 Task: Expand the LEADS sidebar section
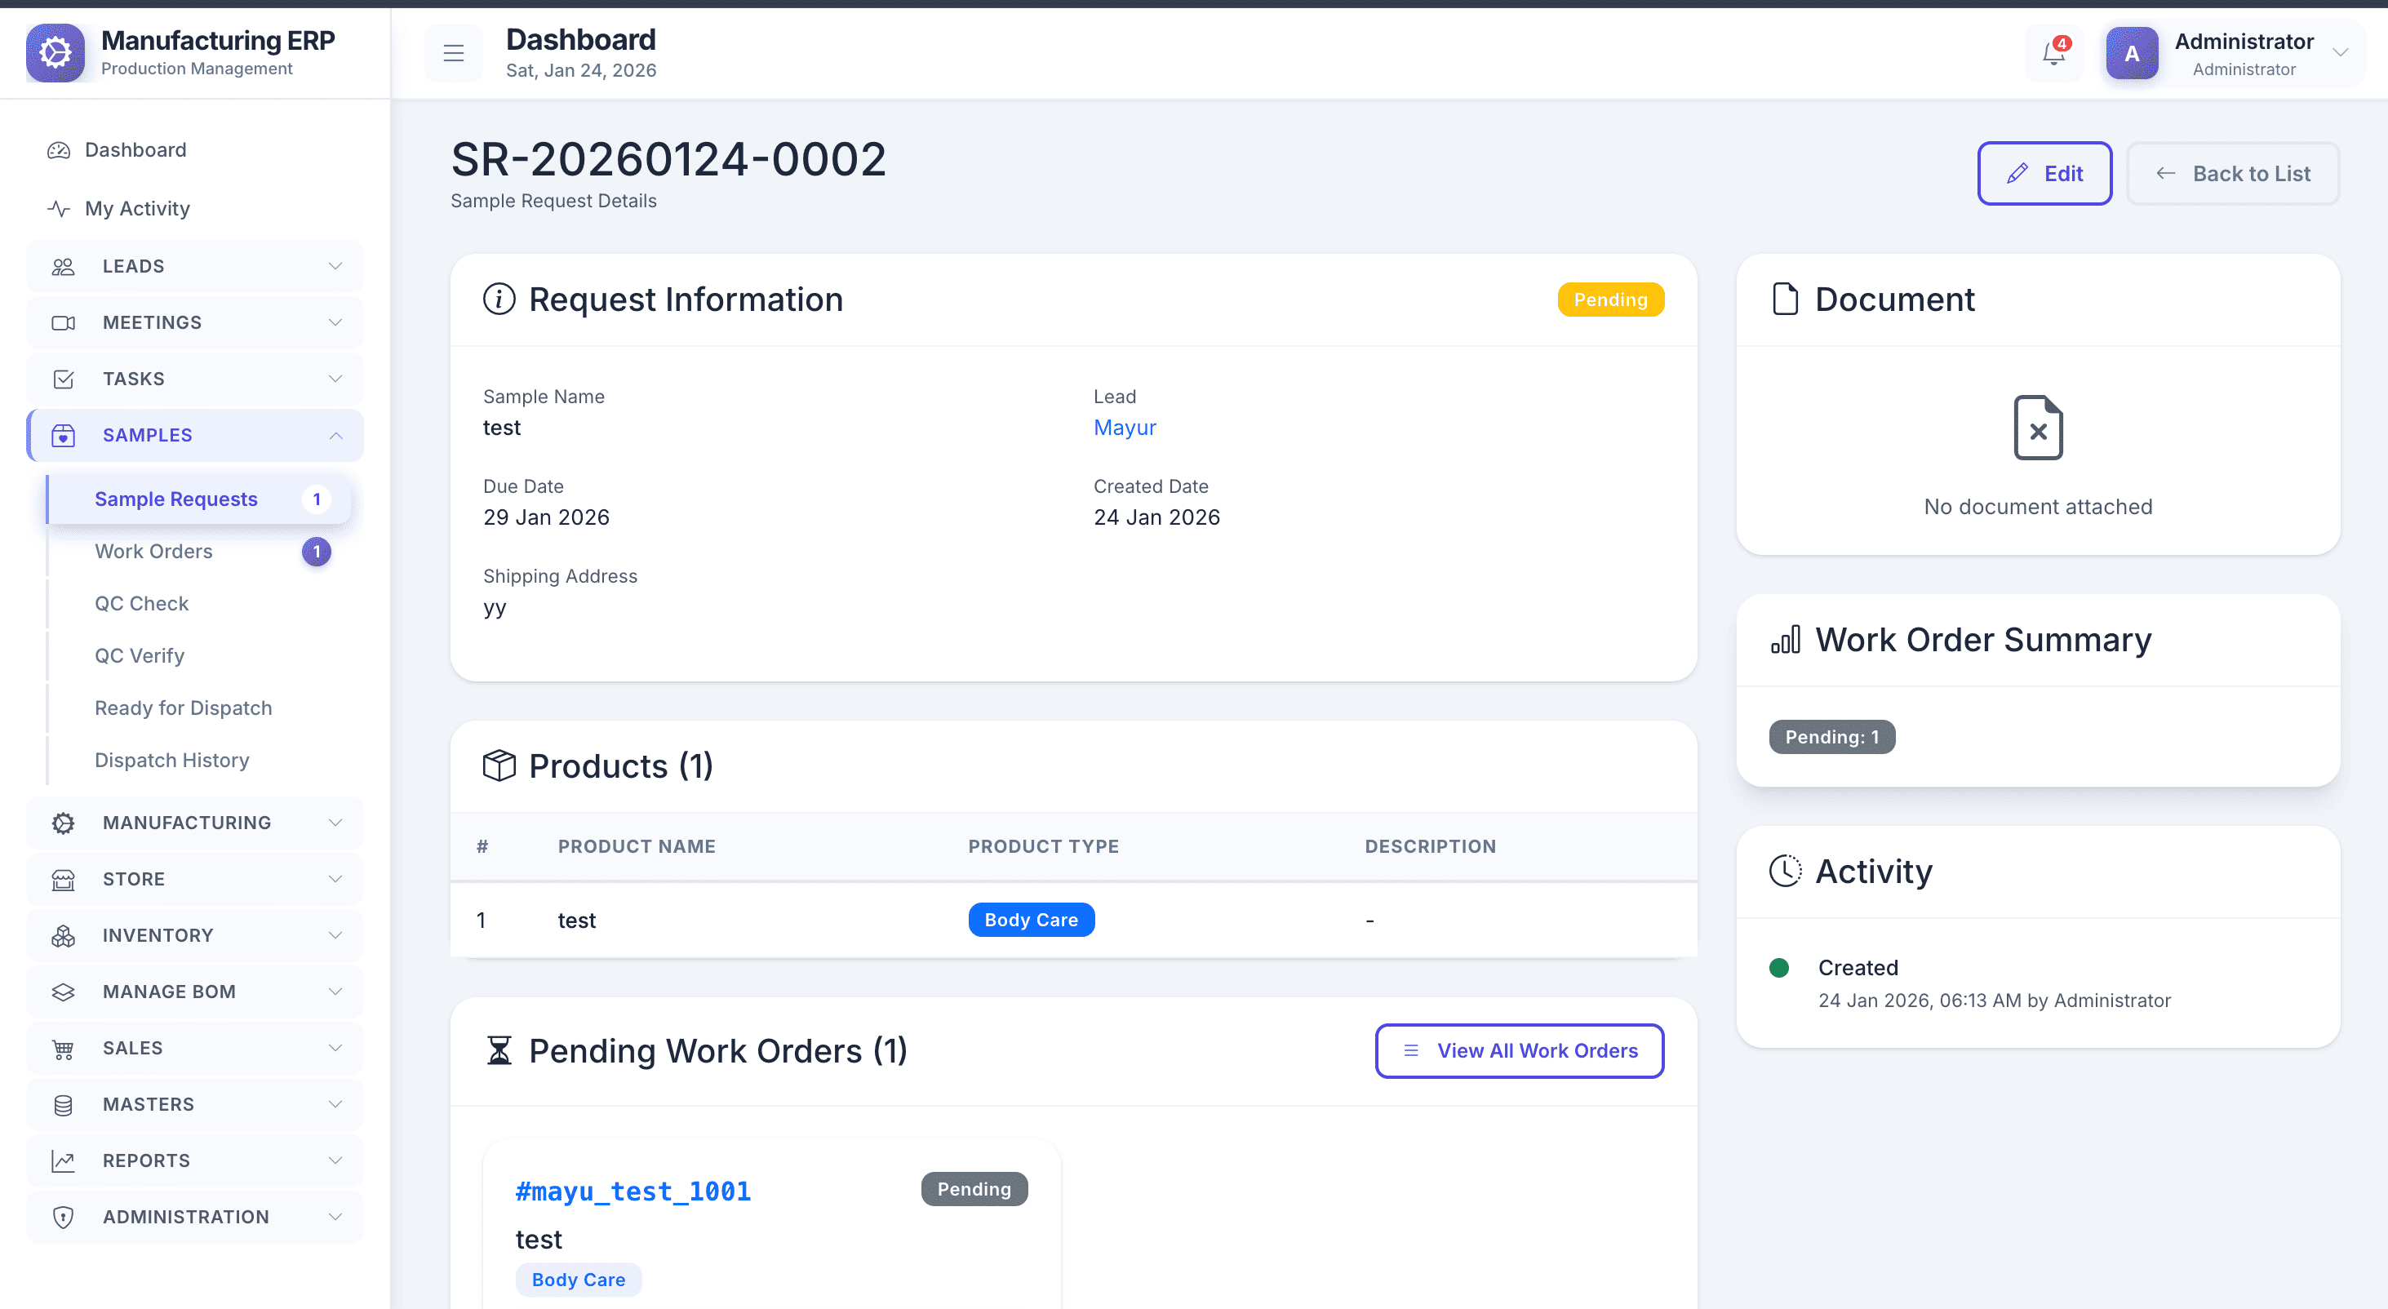click(x=195, y=267)
